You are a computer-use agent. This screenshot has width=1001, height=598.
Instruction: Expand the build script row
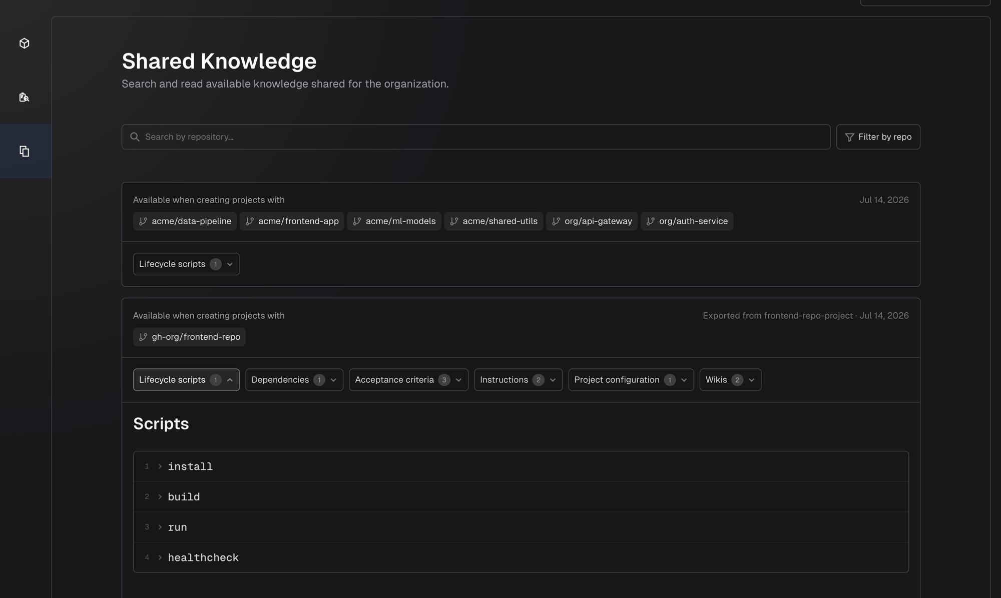(x=521, y=497)
